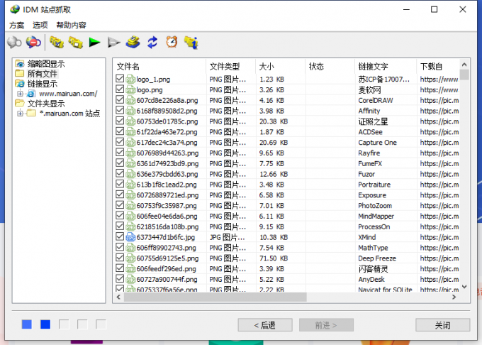
Task: Toggle checkbox for 60755d69125e5.png
Action: pyautogui.click(x=119, y=258)
